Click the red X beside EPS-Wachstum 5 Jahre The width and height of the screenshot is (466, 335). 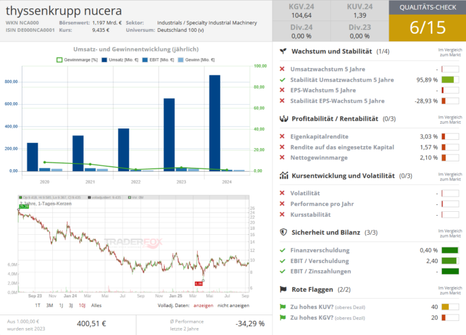click(282, 90)
